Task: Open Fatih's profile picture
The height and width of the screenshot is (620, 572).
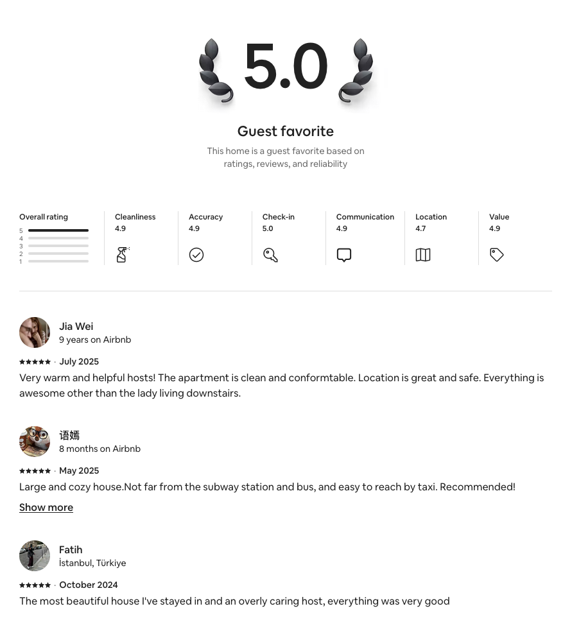Action: pyautogui.click(x=35, y=556)
